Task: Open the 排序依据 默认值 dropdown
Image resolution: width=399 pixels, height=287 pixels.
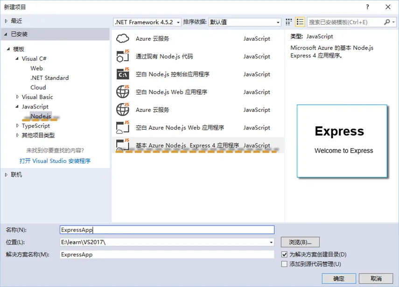Action: (245, 22)
